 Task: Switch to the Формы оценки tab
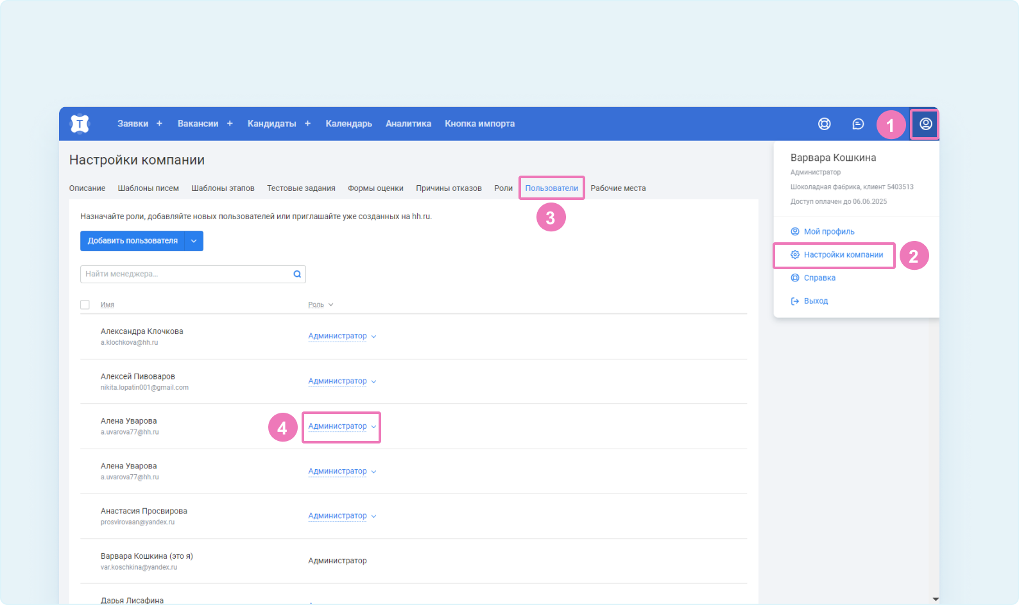click(x=375, y=188)
